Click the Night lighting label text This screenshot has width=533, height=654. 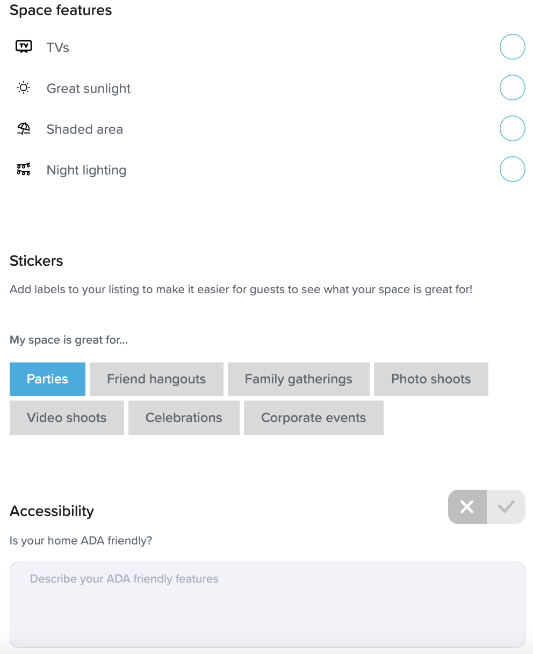pyautogui.click(x=87, y=170)
